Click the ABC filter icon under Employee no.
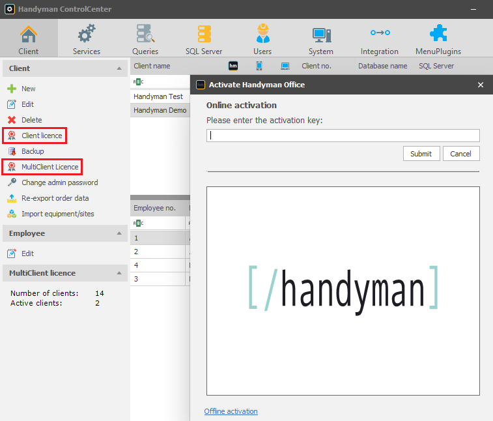The height and width of the screenshot is (421, 493). 138,223
